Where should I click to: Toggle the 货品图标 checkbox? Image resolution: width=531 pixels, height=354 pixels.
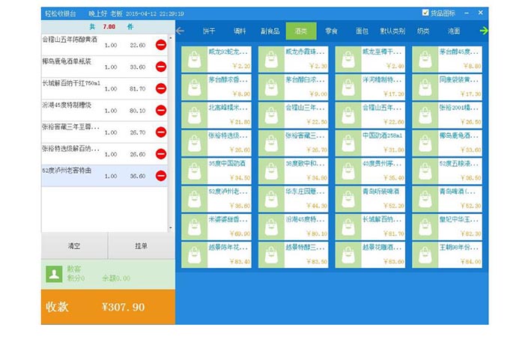[425, 13]
